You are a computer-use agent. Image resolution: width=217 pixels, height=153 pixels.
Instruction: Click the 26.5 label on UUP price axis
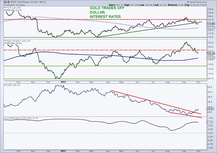(x=210, y=87)
